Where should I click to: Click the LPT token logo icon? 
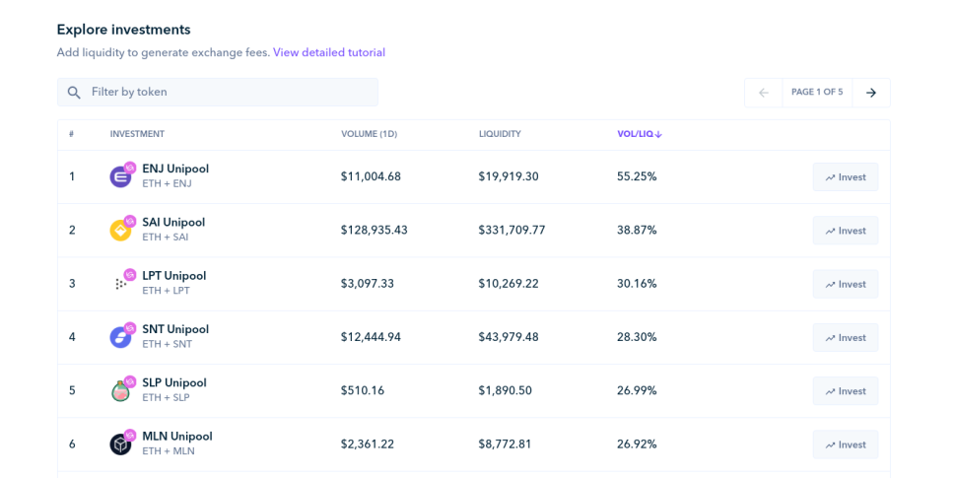point(120,284)
